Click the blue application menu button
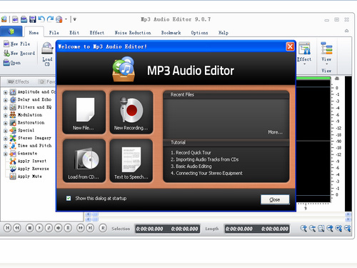Screen dimensions: 357x268 (11, 31)
